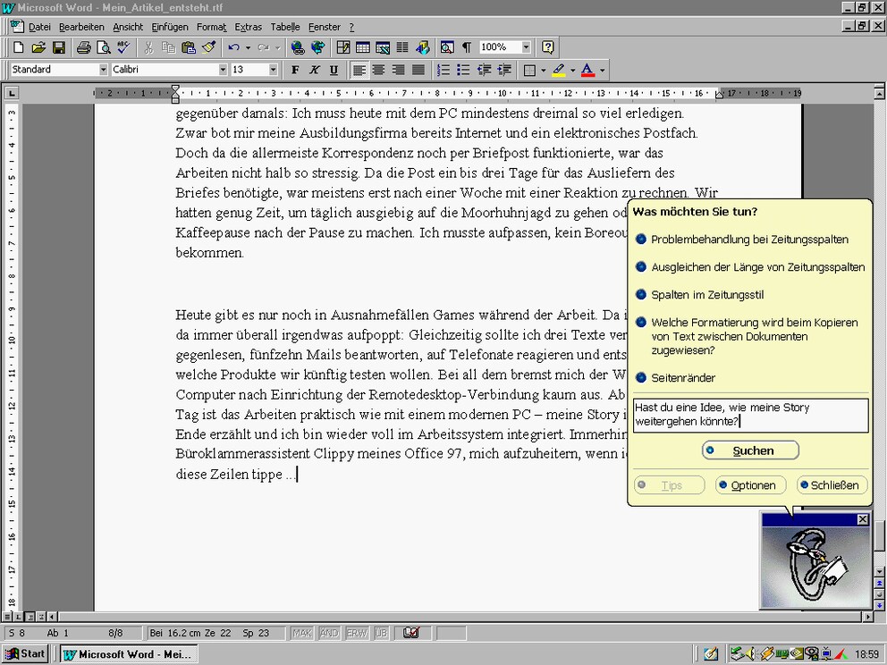Image resolution: width=887 pixels, height=665 pixels.
Task: Toggle italic formatting (K)
Action: [314, 70]
